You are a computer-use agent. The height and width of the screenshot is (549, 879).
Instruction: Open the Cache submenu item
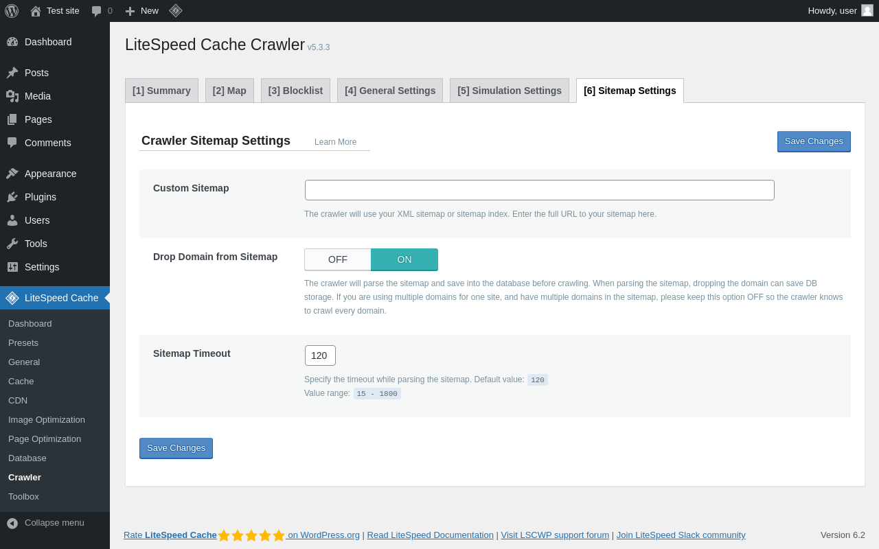pos(55,382)
